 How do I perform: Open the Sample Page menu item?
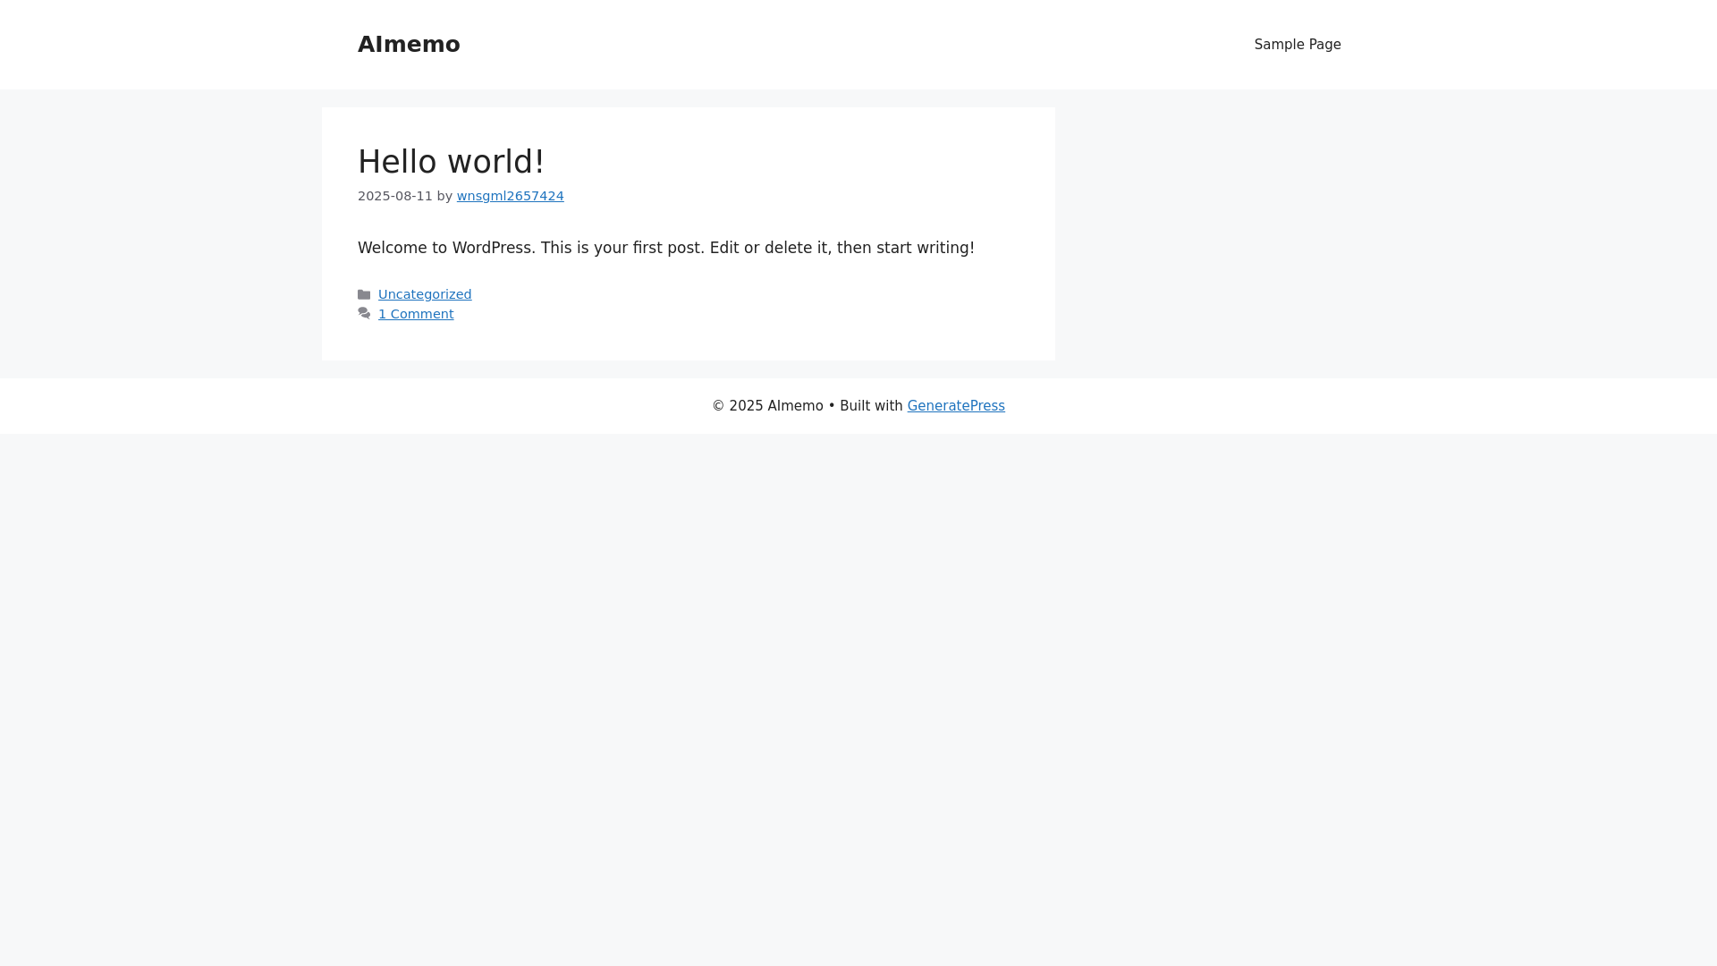click(1297, 45)
